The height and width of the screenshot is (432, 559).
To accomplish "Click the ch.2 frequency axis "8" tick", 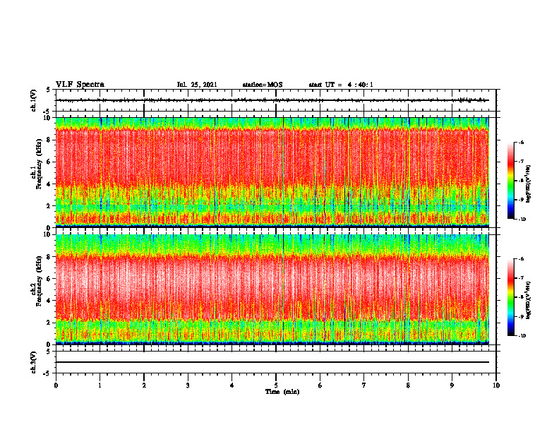I will [49, 257].
